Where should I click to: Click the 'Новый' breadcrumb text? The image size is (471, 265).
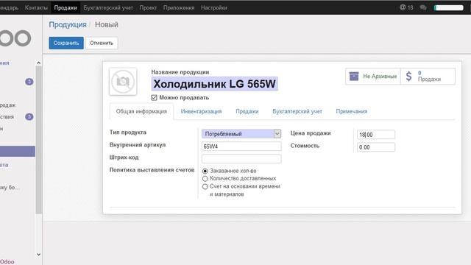106,24
